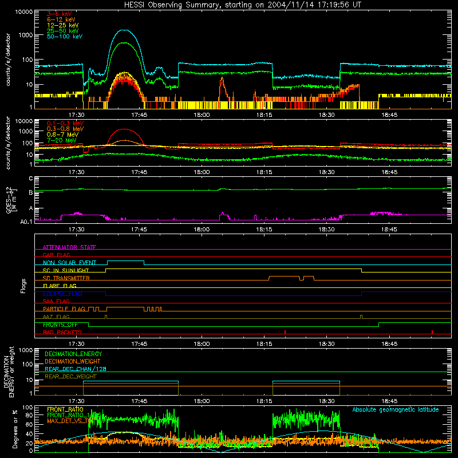
Task: Select the ATTENUATOR_STATE flag label
Action: (x=69, y=247)
